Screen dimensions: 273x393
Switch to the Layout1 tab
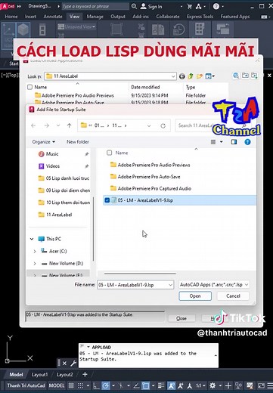click(x=39, y=375)
